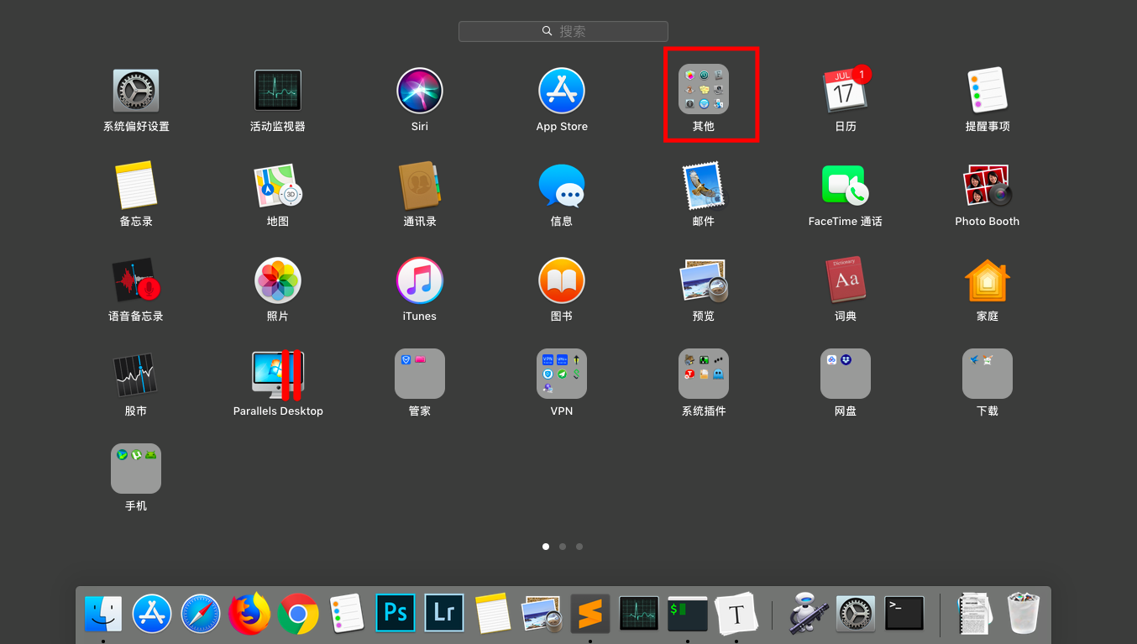Launch the Home (家庭) app

987,280
